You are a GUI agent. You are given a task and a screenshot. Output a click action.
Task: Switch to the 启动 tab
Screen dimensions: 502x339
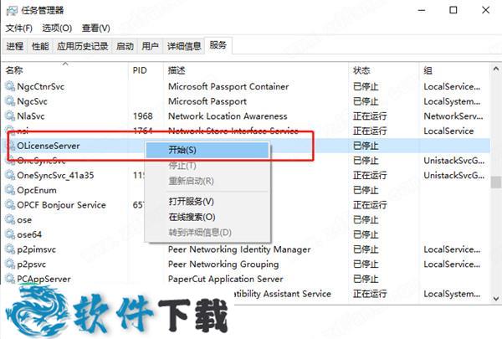point(125,46)
